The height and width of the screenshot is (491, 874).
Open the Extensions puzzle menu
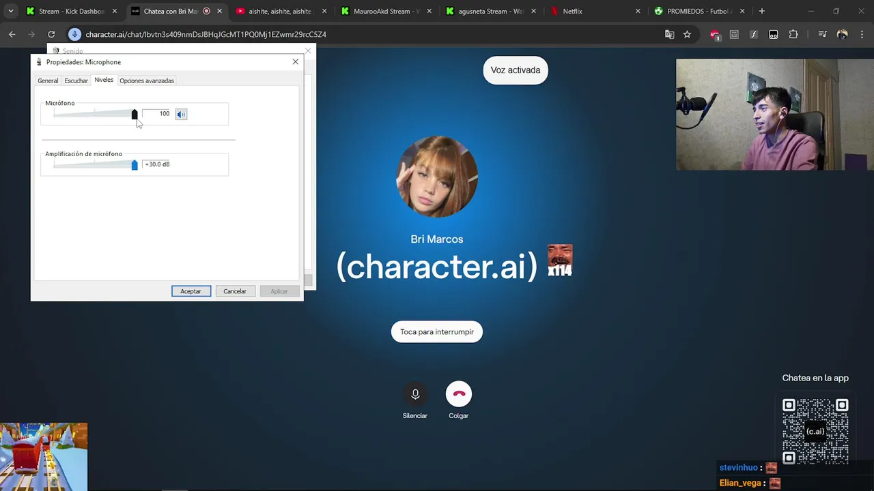tap(793, 34)
